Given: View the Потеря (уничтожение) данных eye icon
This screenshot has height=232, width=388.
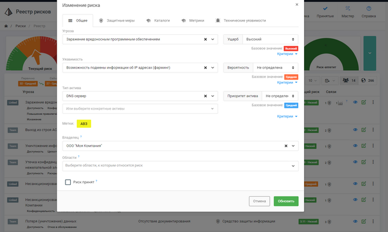Looking at the screenshot, I should (x=355, y=222).
